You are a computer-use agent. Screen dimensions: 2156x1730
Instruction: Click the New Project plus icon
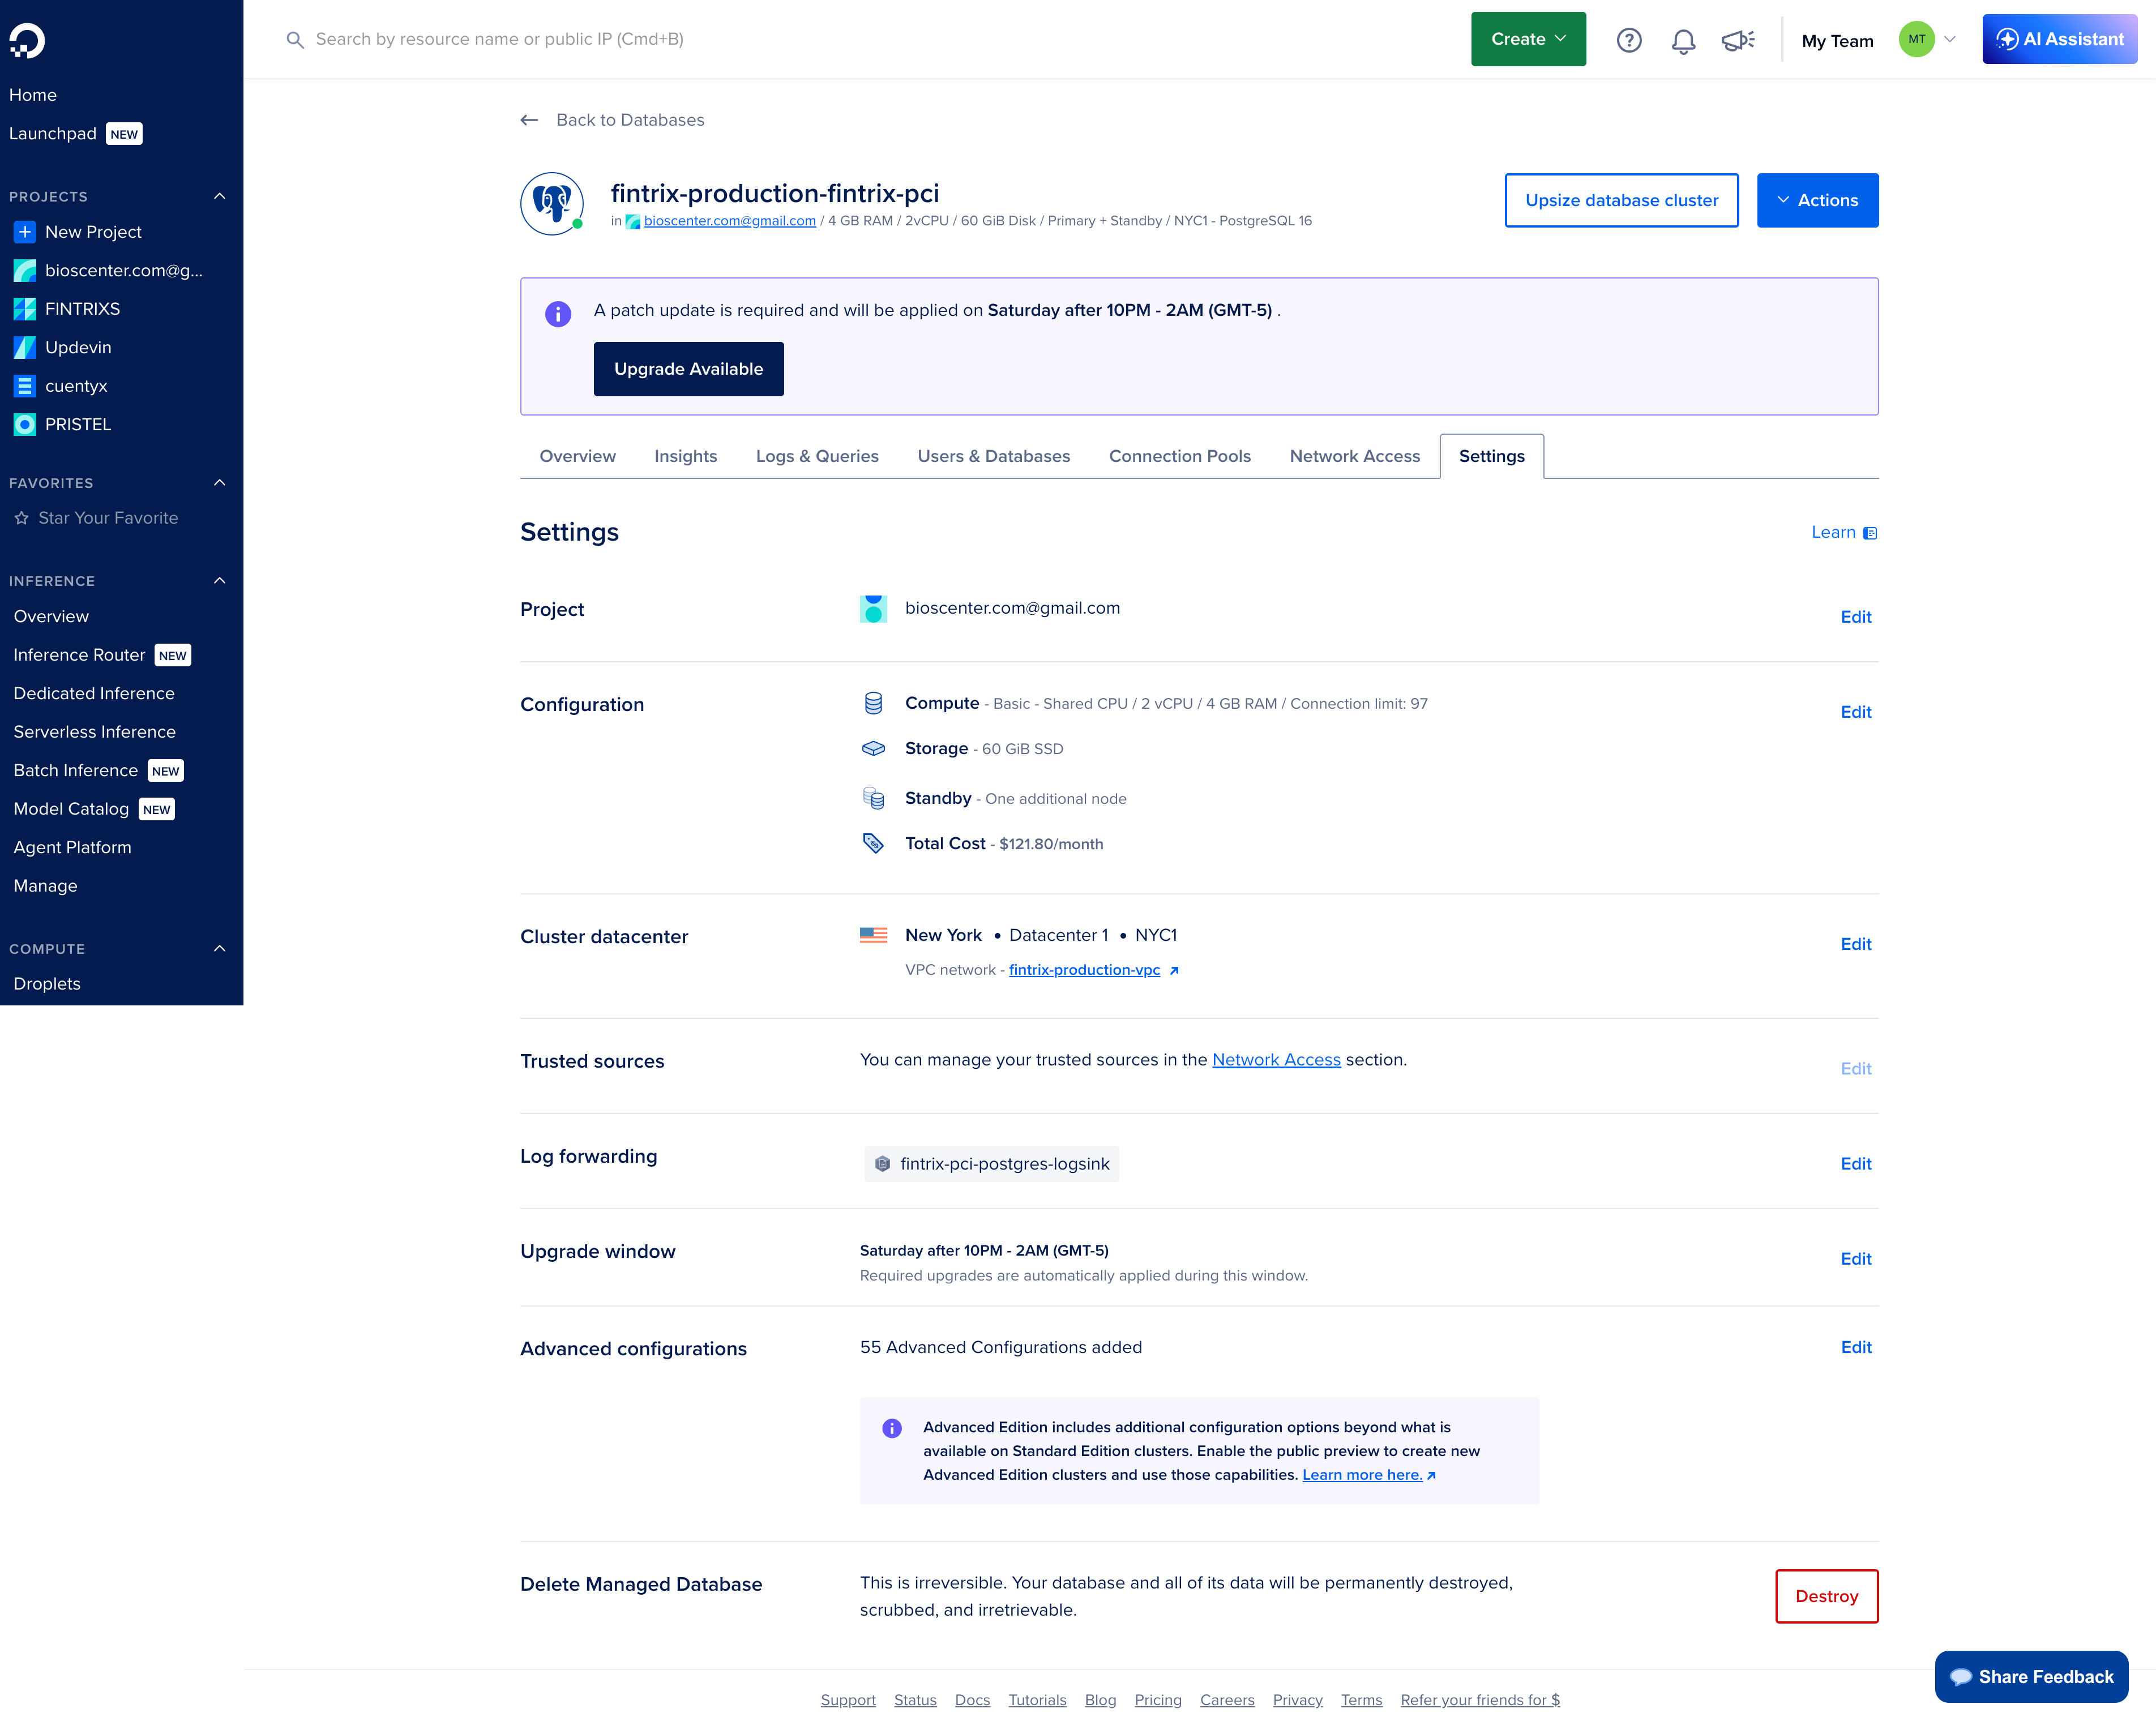coord(25,232)
